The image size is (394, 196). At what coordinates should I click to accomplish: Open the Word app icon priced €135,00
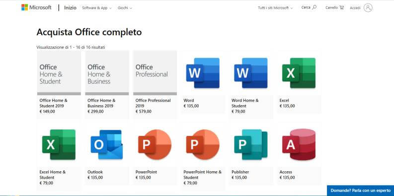pyautogui.click(x=203, y=73)
